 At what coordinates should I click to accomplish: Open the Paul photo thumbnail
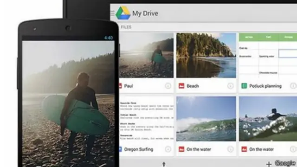(146, 55)
